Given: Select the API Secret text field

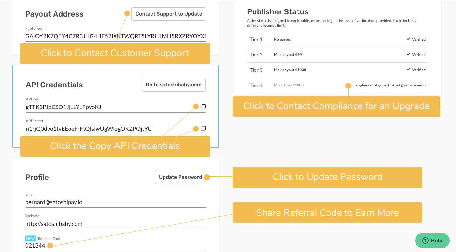Looking at the screenshot, I should [108, 129].
